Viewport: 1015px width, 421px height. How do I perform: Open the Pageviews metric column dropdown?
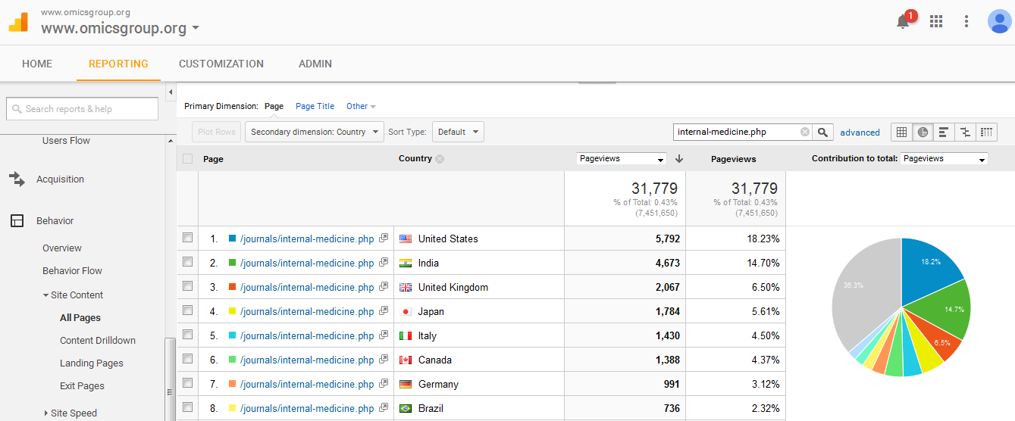pyautogui.click(x=621, y=159)
